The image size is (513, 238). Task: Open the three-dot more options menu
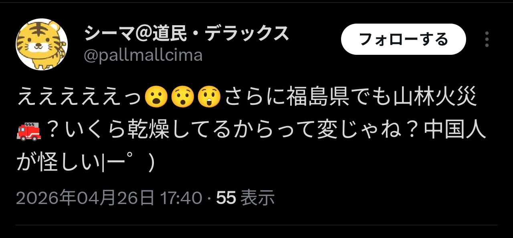(x=487, y=39)
